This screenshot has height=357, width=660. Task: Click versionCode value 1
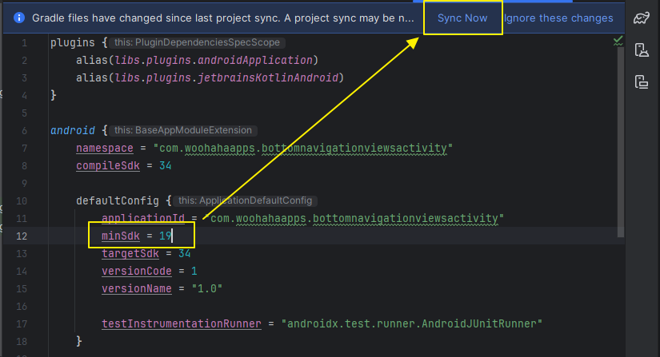194,272
